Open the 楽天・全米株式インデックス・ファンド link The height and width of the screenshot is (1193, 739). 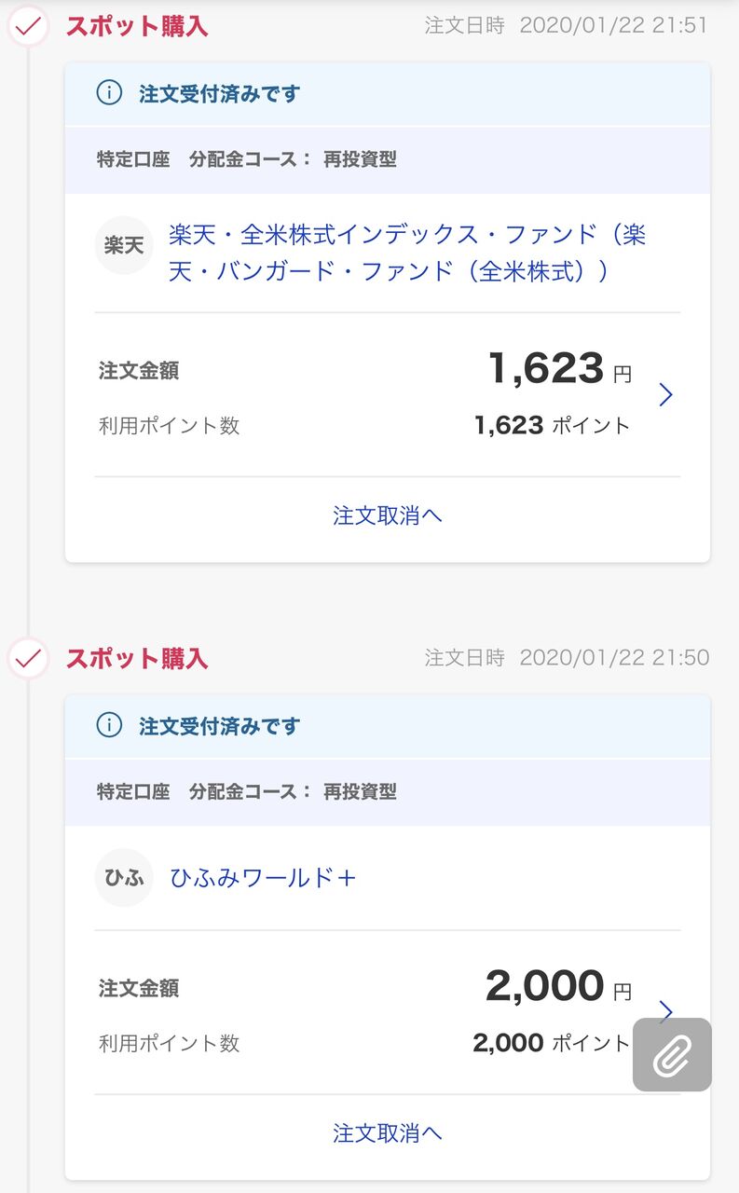pyautogui.click(x=406, y=252)
